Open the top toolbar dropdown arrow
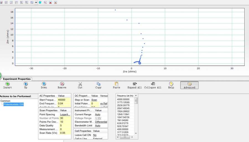Screen dimensions: 249x142 point(36,2)
